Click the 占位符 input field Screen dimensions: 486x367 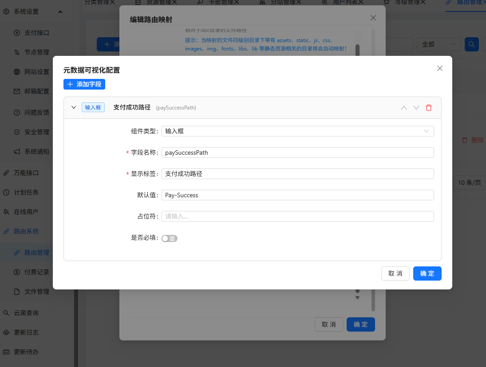297,216
